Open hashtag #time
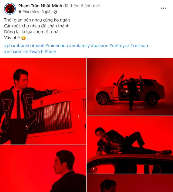This screenshot has width=173, height=192. point(50,52)
